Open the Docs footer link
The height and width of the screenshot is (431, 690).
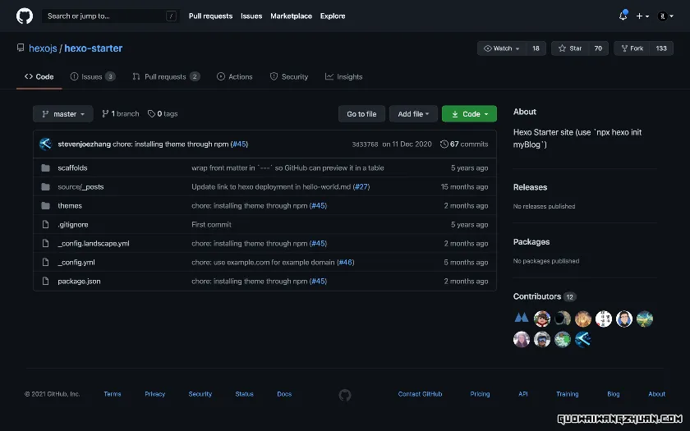284,394
